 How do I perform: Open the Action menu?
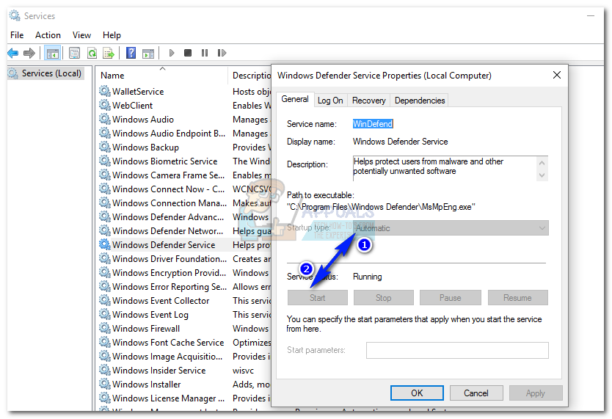coord(48,35)
